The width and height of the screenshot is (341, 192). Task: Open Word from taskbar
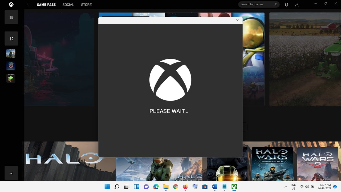click(214, 187)
